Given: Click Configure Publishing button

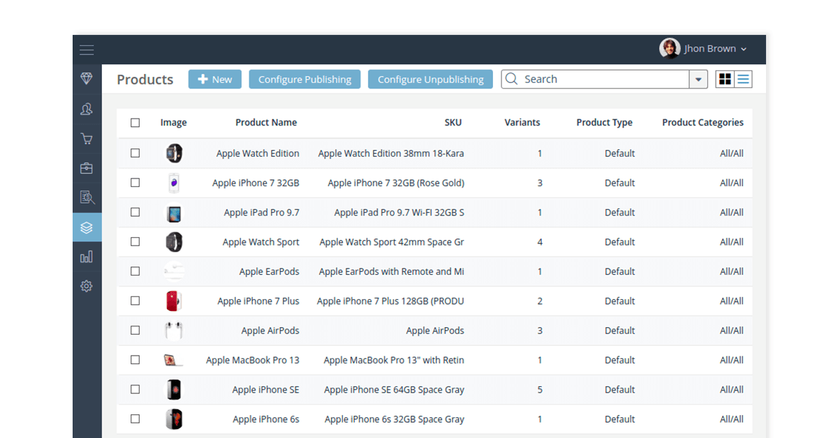Looking at the screenshot, I should (x=304, y=80).
